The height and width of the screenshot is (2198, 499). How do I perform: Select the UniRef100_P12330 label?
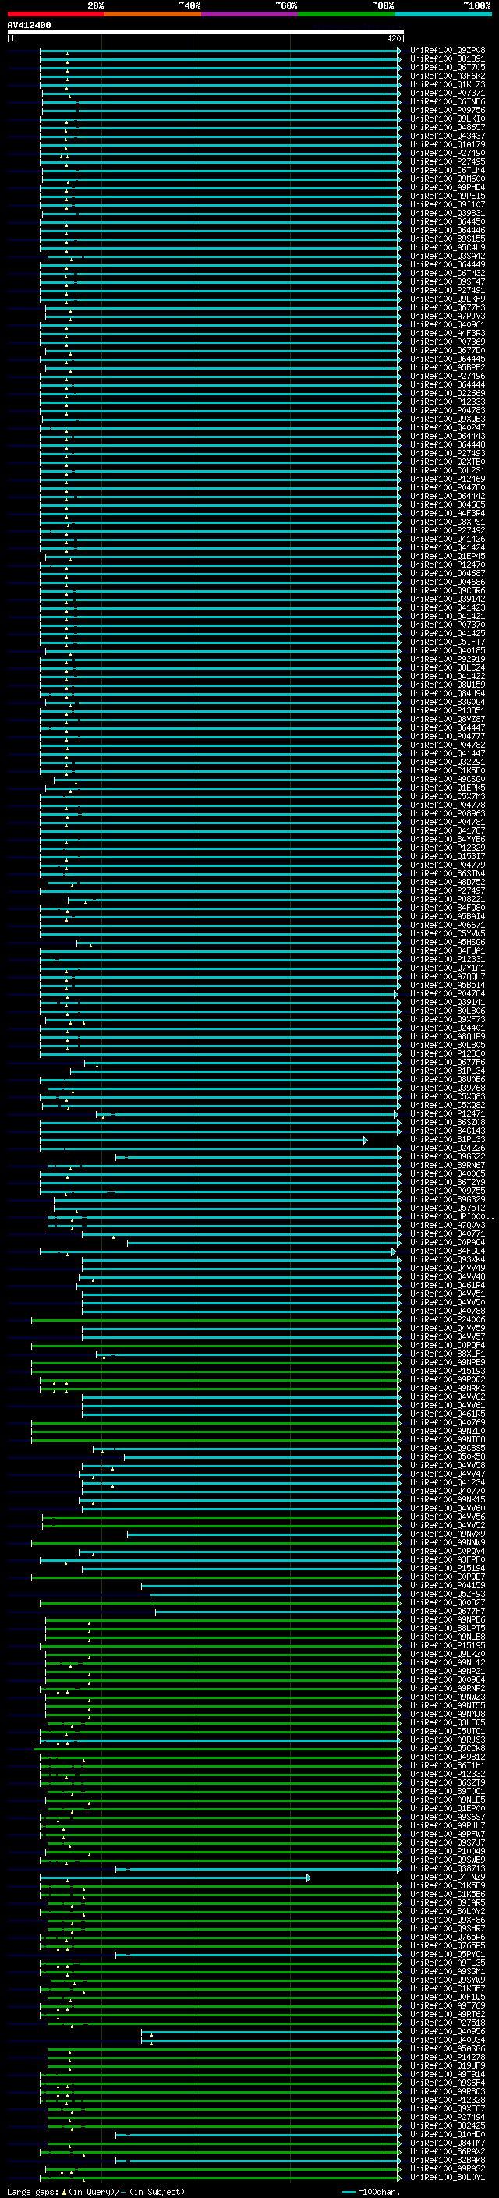click(447, 1053)
